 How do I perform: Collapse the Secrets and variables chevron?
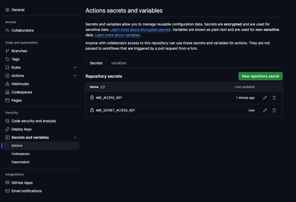click(x=75, y=137)
